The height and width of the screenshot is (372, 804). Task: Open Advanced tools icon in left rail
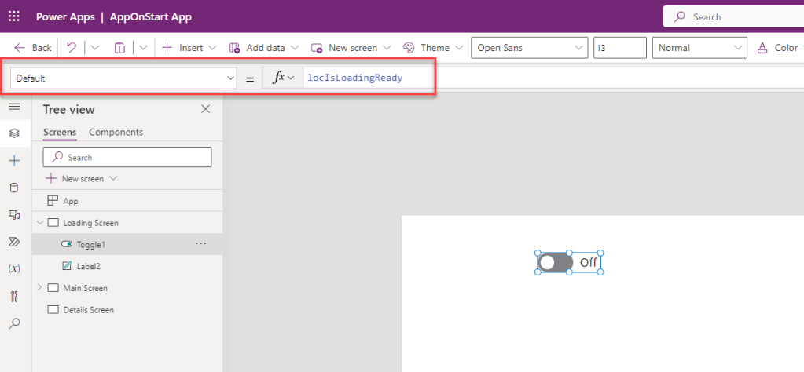14,296
